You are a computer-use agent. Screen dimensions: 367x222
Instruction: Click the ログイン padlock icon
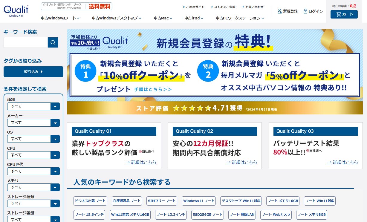click(305, 11)
